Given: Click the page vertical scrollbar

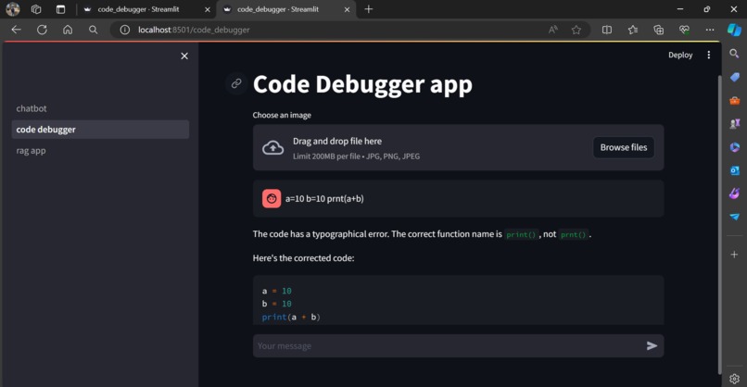Looking at the screenshot, I should pos(719,224).
